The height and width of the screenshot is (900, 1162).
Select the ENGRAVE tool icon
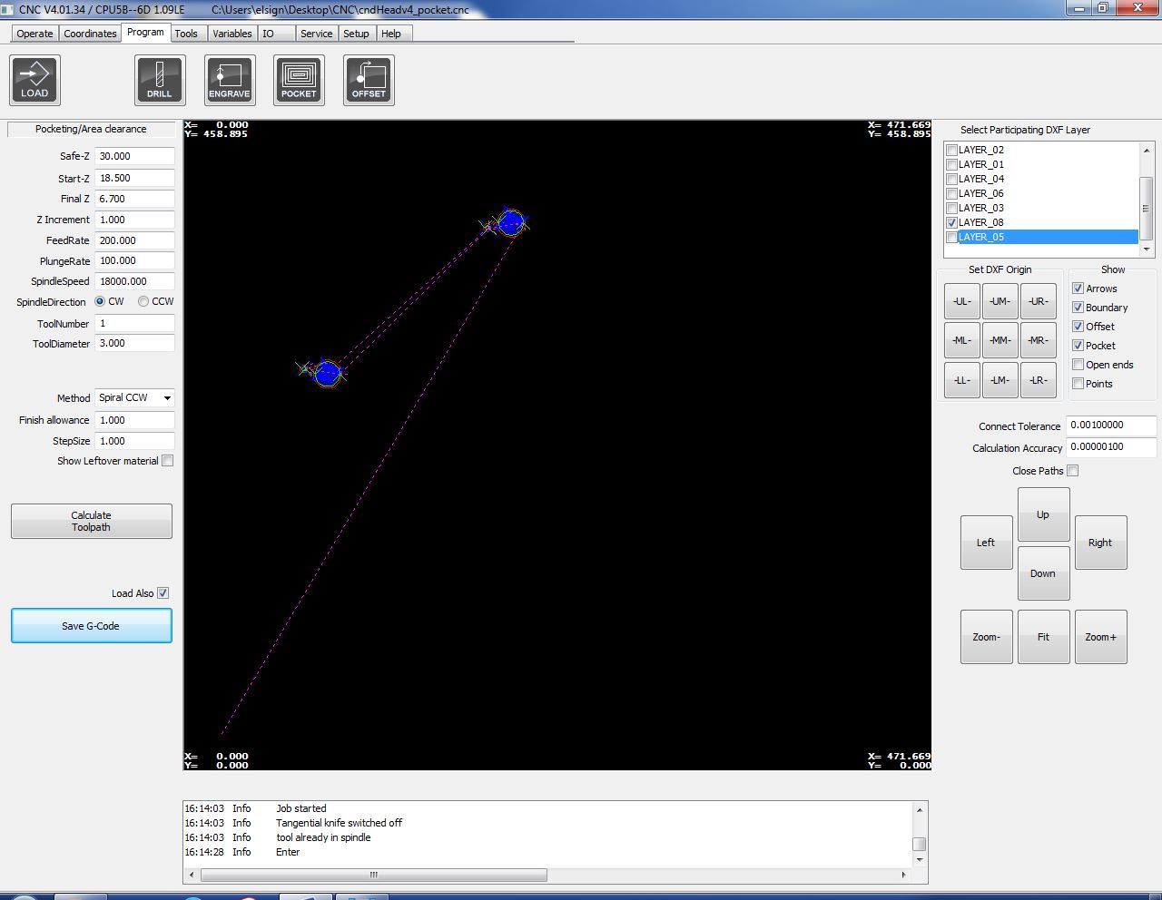pyautogui.click(x=230, y=80)
